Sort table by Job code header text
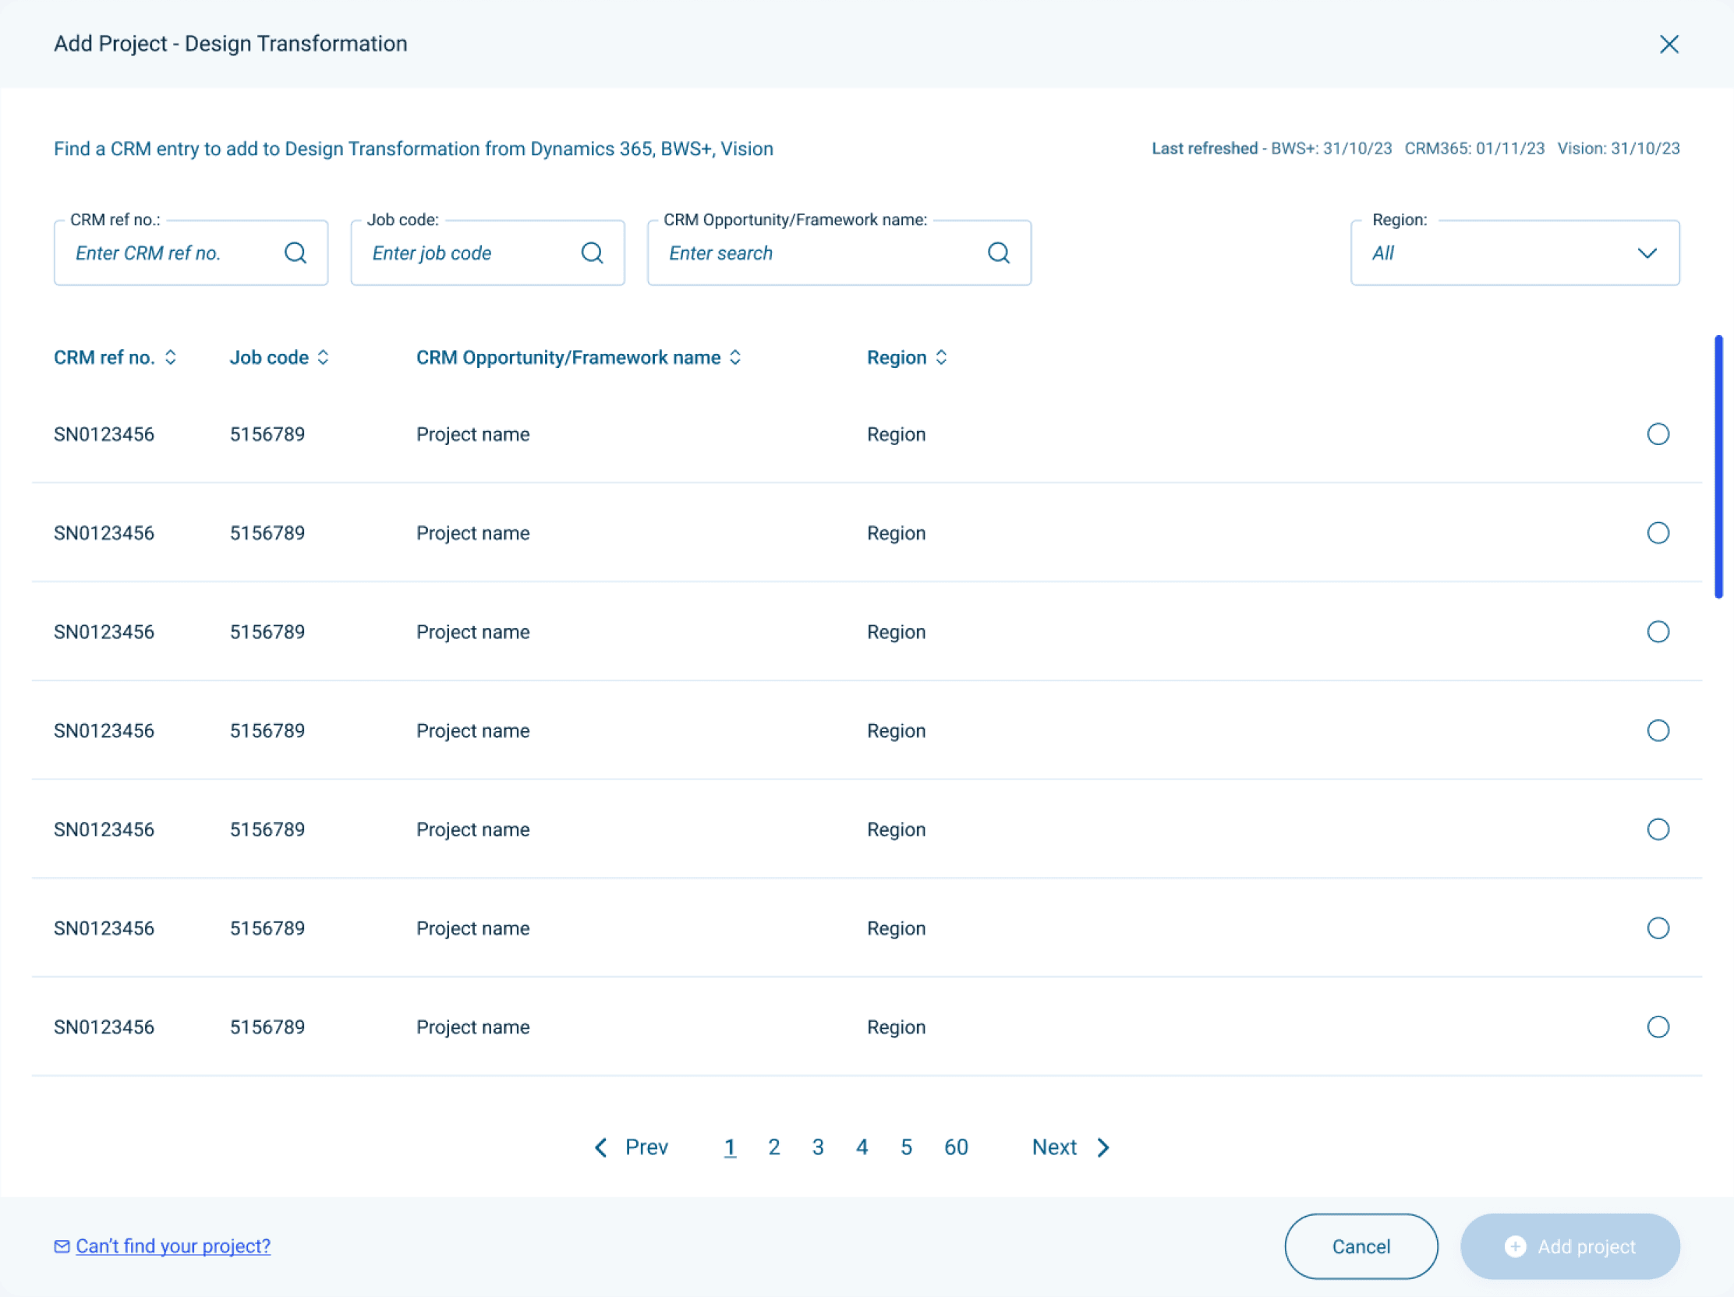This screenshot has height=1297, width=1734. [x=269, y=357]
